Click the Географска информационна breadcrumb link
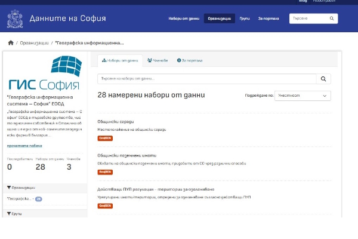 89,43
